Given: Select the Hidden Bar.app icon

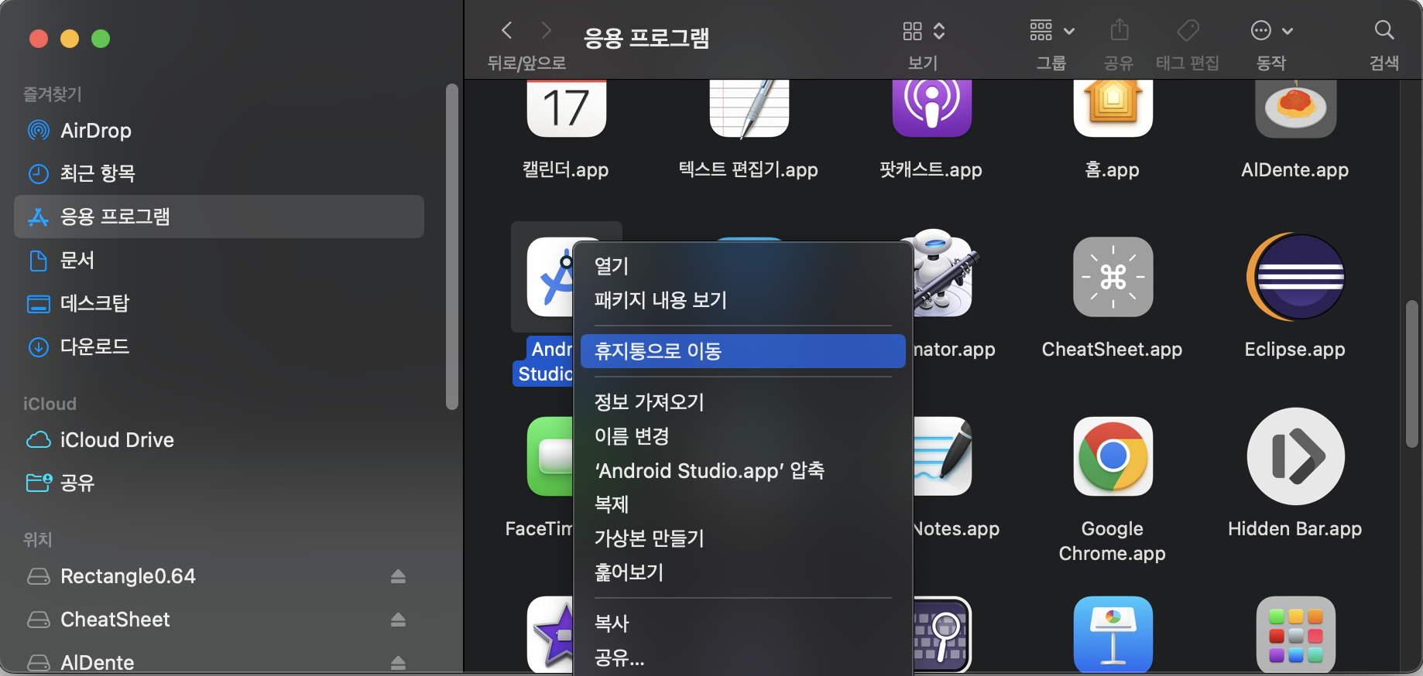Looking at the screenshot, I should [1296, 456].
